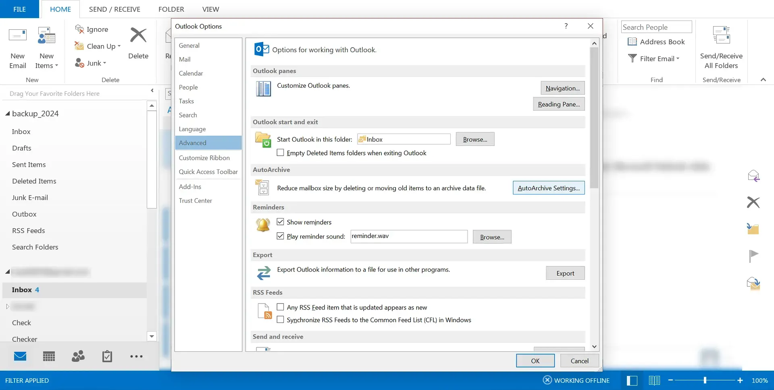Switch to FOLDER ribbon tab
774x390 pixels.
pyautogui.click(x=171, y=9)
